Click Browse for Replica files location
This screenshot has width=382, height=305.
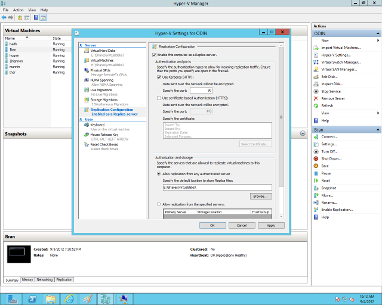coord(261,196)
